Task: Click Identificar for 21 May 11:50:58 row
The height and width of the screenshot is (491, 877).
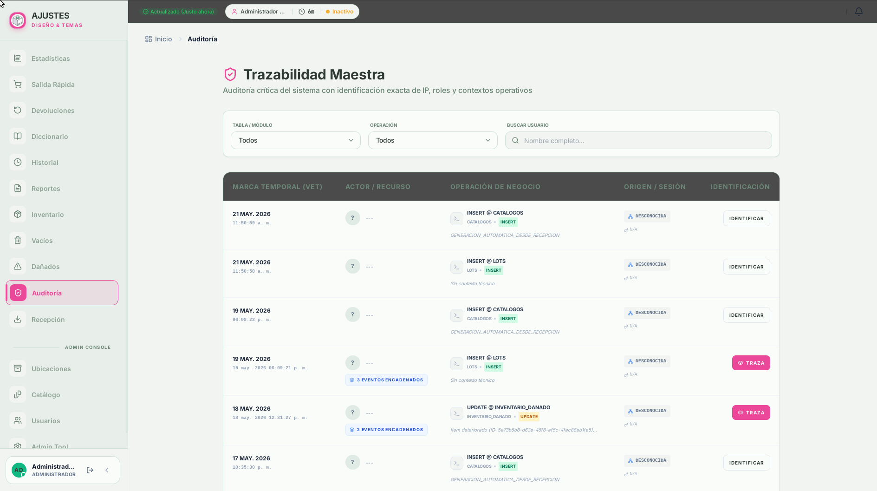Action: 747,267
